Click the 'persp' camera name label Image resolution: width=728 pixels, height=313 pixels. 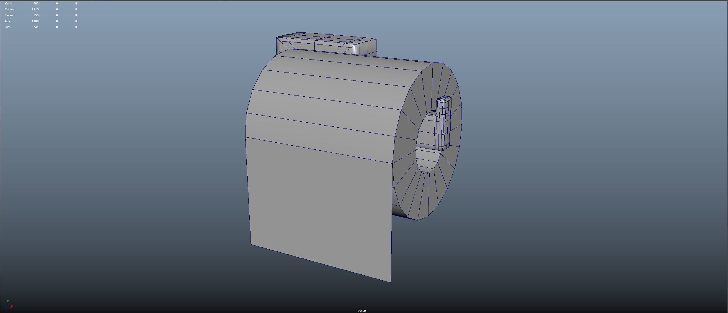pos(361,311)
